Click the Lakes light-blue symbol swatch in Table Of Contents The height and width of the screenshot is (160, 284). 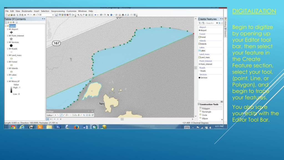11,78
